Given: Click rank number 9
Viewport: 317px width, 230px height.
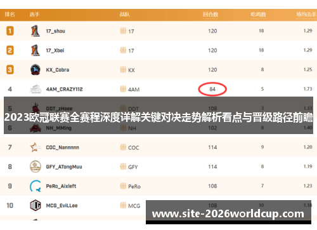Looking at the screenshot, I should pos(10,186).
